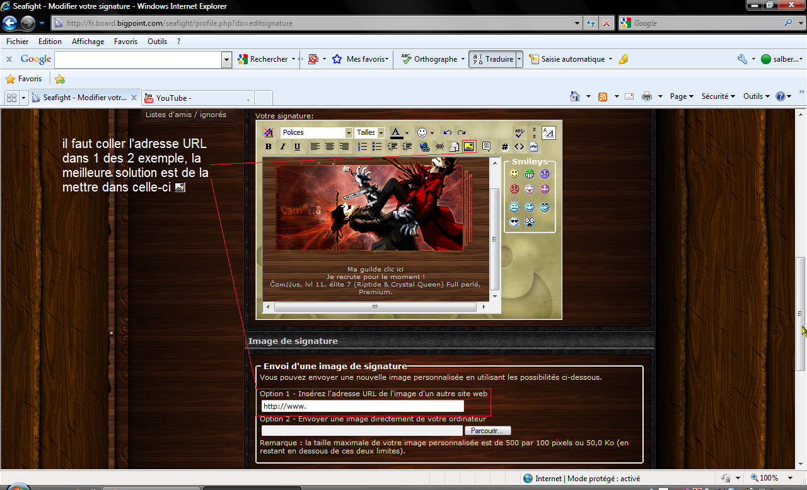Apply Italic formatting in signature editor

tap(282, 147)
